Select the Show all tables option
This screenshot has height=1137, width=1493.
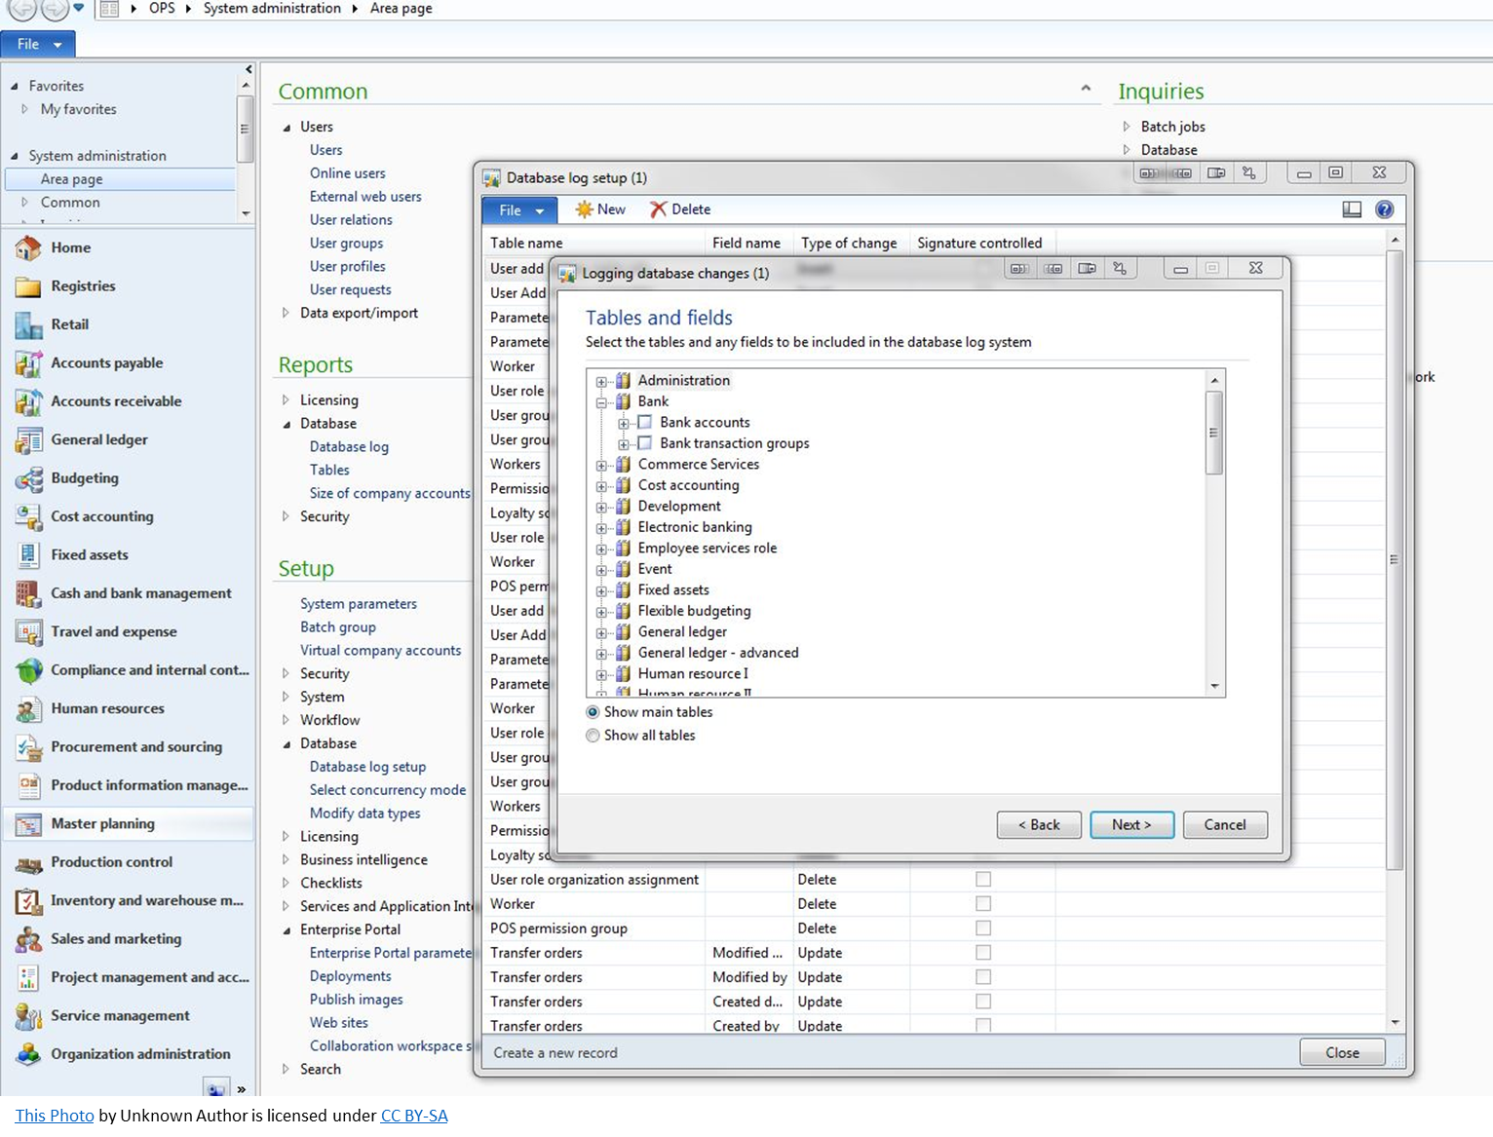[593, 736]
